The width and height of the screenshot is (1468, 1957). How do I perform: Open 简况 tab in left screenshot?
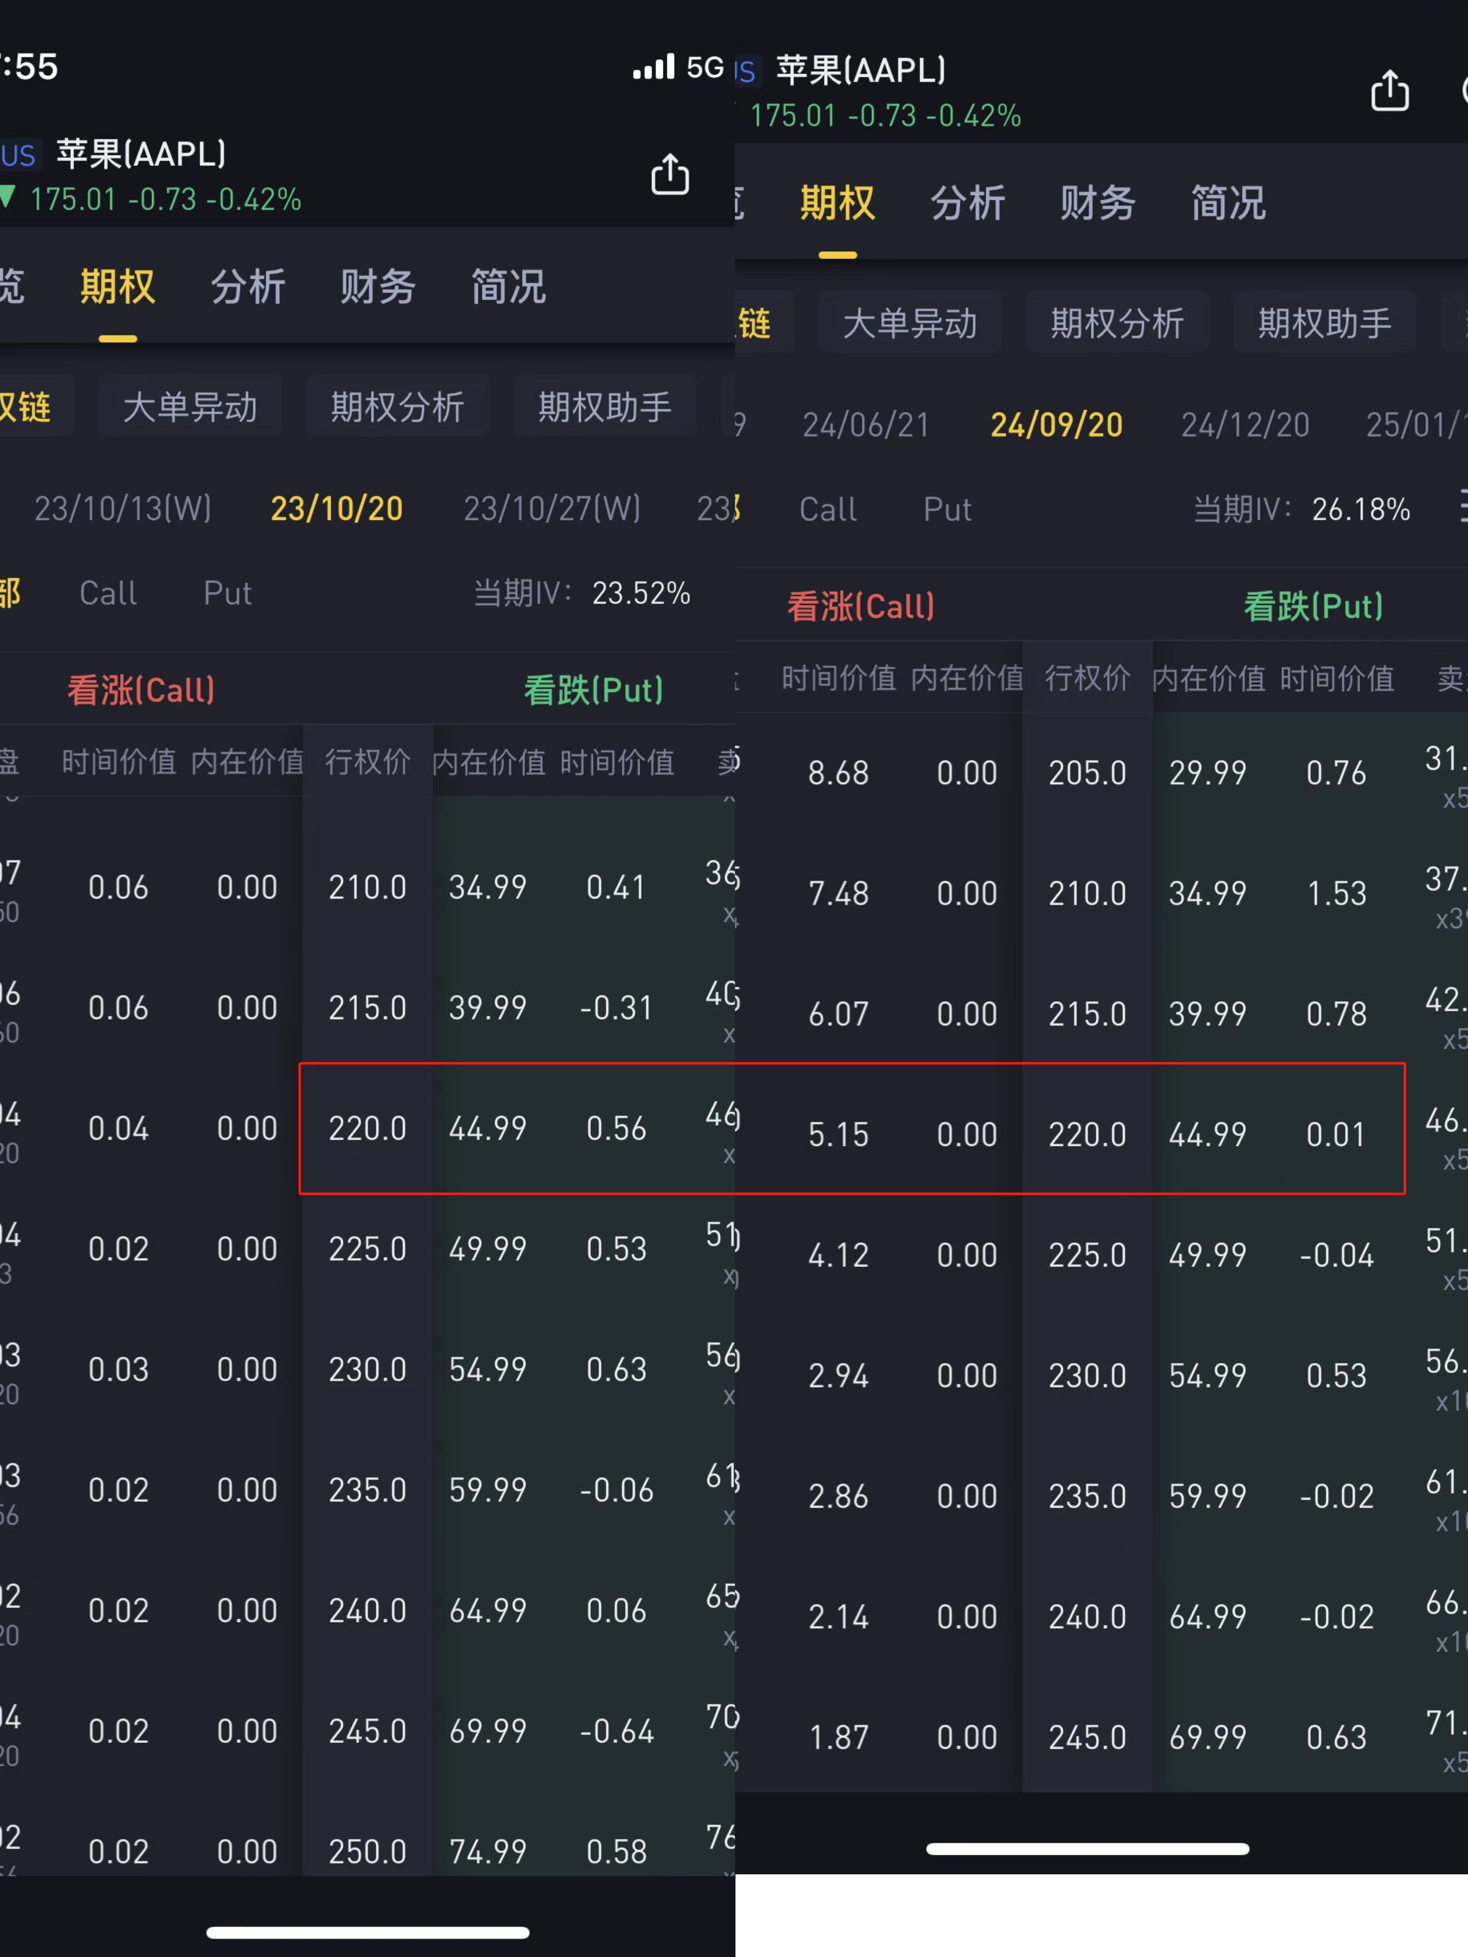(x=508, y=287)
